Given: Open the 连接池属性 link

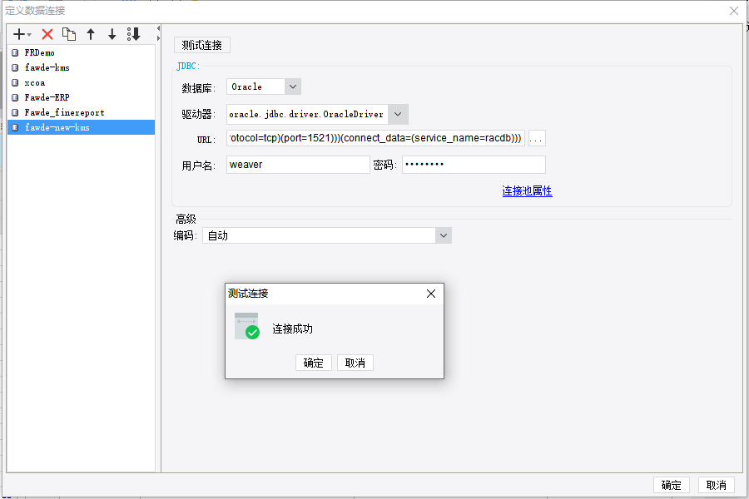Looking at the screenshot, I should point(527,191).
